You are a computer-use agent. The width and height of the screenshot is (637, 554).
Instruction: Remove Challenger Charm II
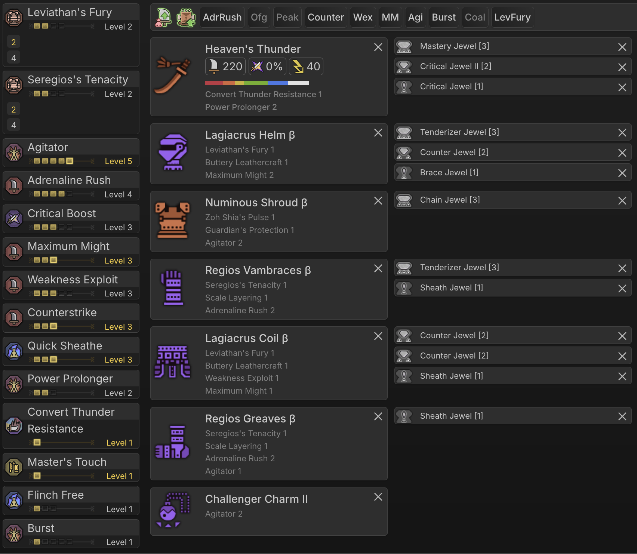point(378,497)
